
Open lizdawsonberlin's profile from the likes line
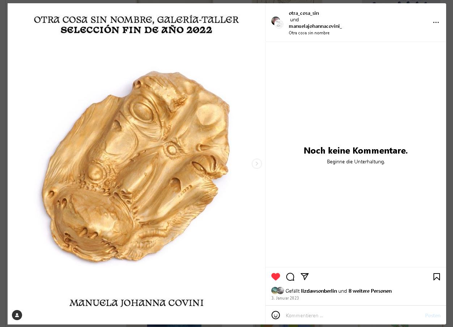pyautogui.click(x=319, y=291)
